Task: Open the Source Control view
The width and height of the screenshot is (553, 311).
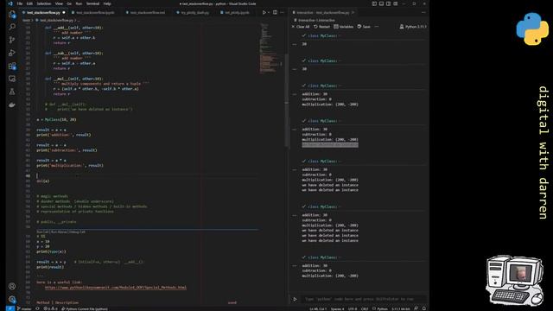Action: (12, 40)
